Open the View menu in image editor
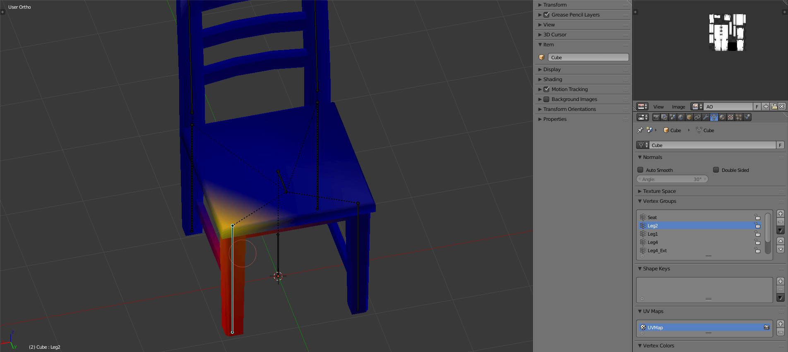The height and width of the screenshot is (352, 788). tap(658, 107)
